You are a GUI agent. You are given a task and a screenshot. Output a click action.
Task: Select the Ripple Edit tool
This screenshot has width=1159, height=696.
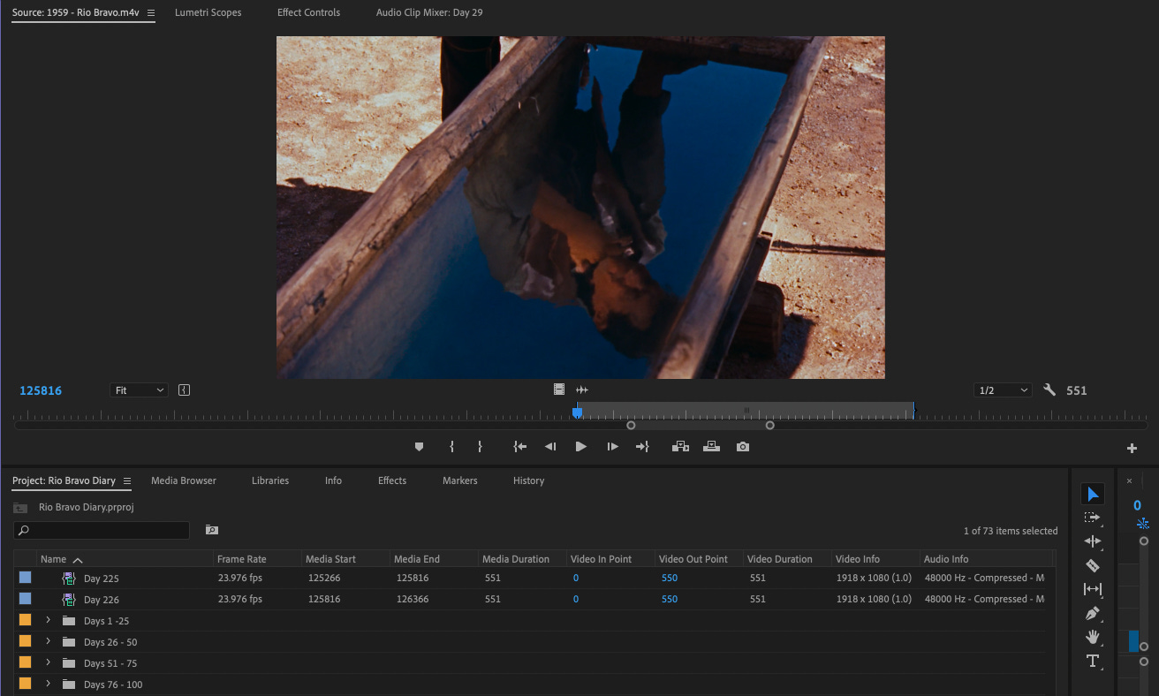1093,541
